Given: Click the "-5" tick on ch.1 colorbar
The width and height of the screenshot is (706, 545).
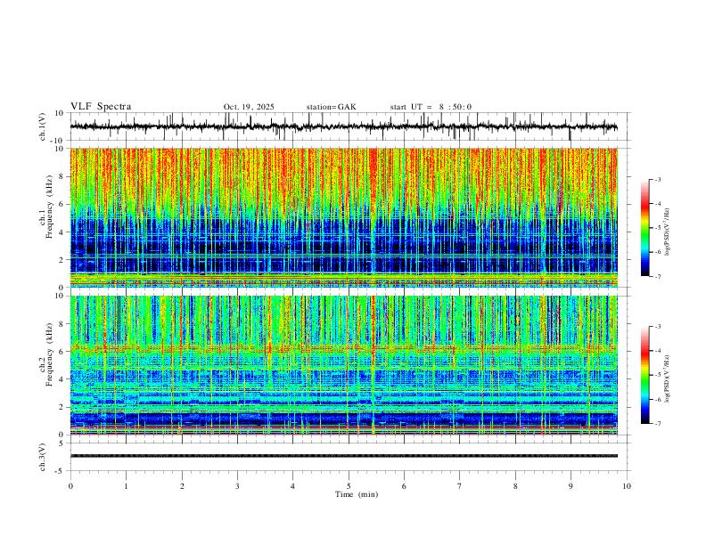Looking at the screenshot, I should pos(657,228).
